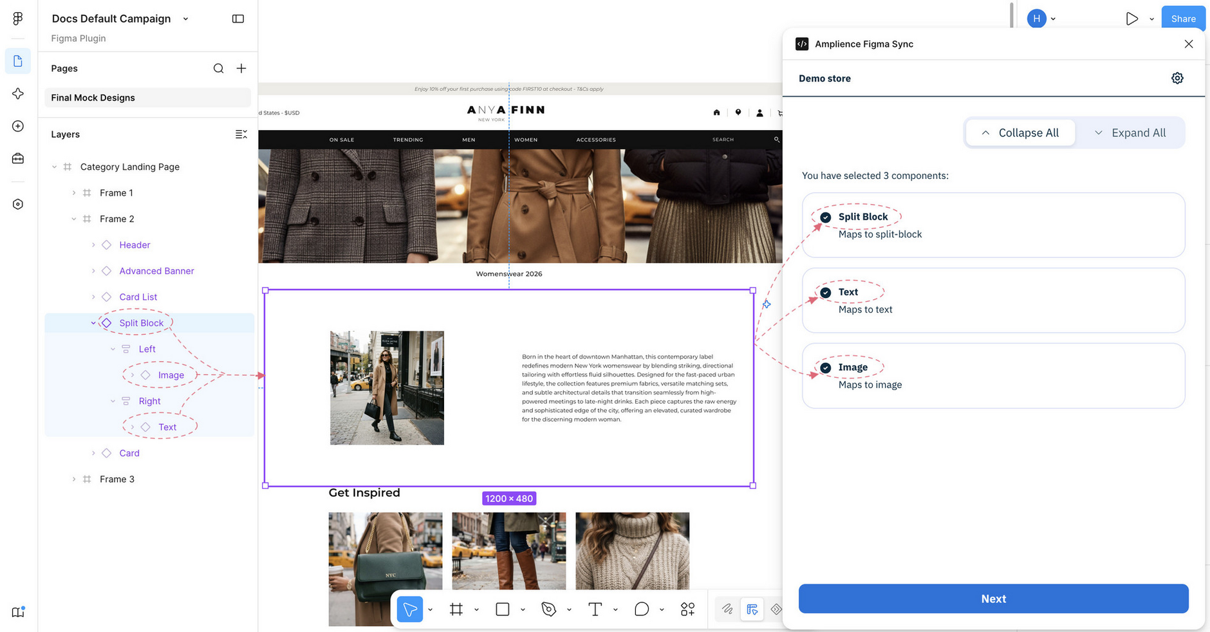Viewport: 1210px width, 632px height.
Task: Collapse the Split Block layer
Action: pyautogui.click(x=93, y=323)
